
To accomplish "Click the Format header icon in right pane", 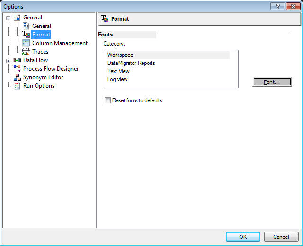I will point(105,19).
